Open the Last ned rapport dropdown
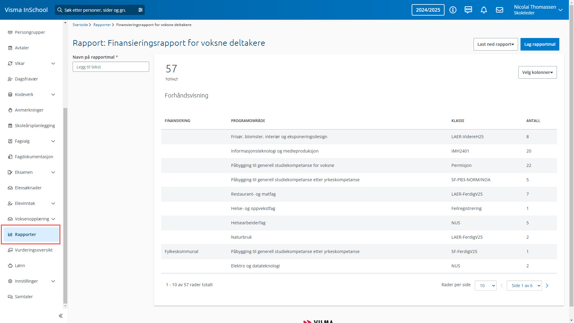574x323 pixels. (x=496, y=44)
